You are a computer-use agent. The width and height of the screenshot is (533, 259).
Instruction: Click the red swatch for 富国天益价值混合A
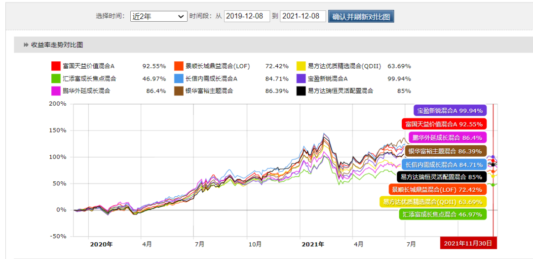[x=56, y=66]
